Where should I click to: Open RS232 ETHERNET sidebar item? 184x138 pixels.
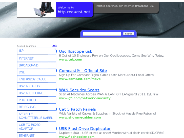[x=36, y=93]
